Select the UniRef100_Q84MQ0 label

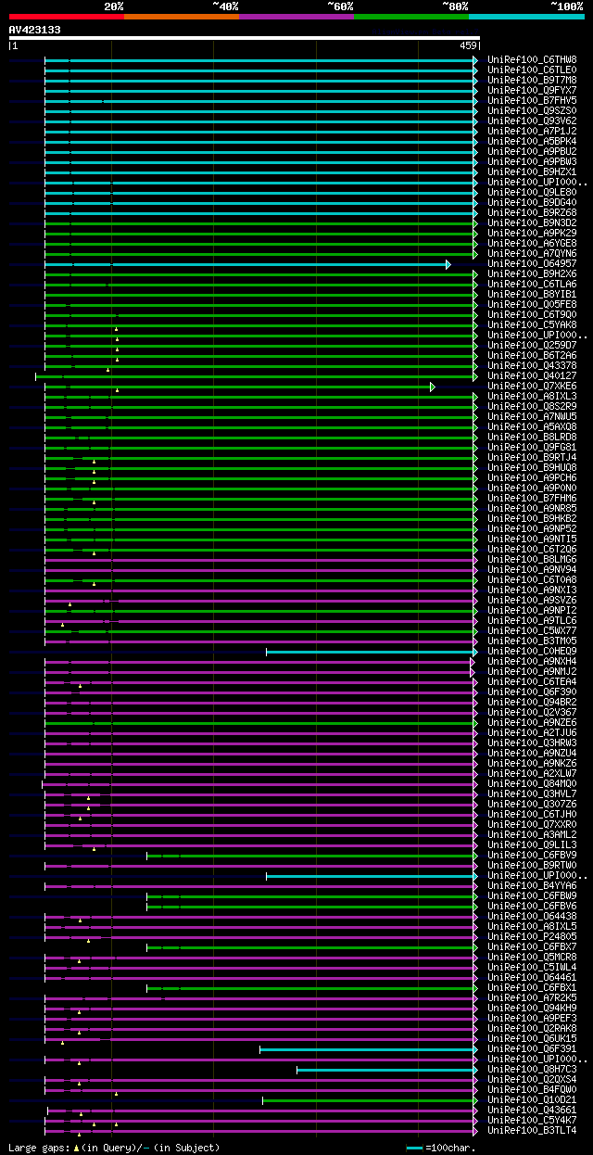[532, 783]
